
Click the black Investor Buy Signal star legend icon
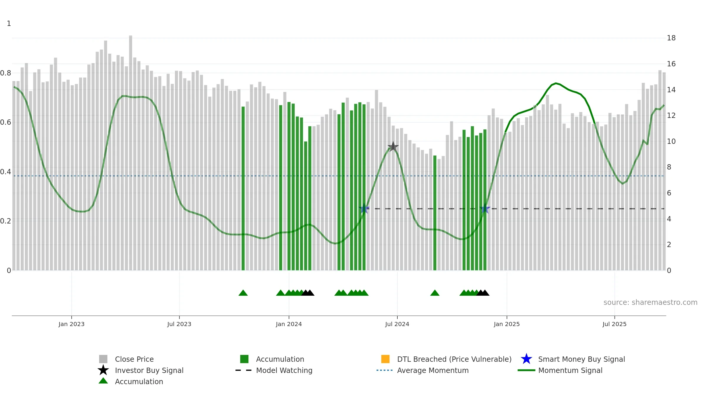[x=103, y=370]
